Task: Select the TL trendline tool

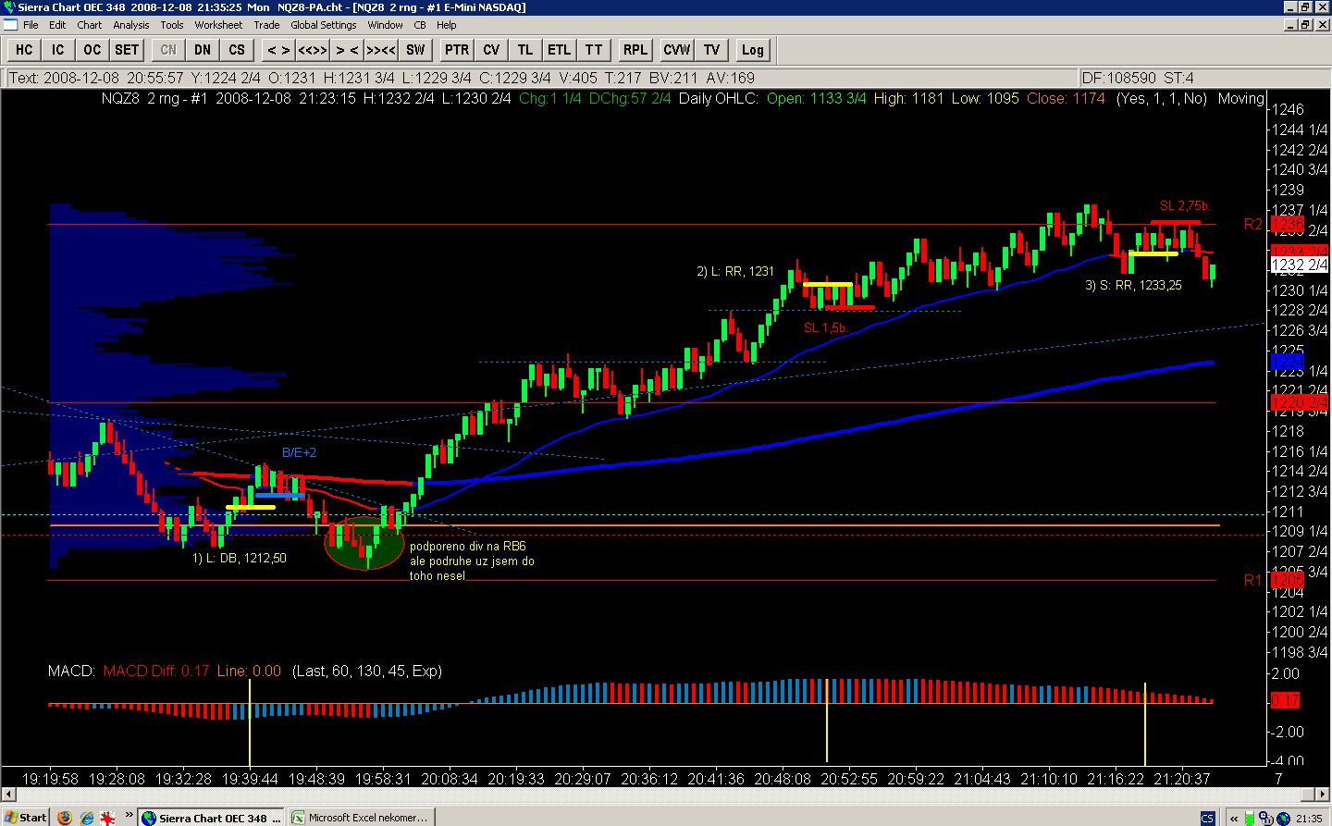Action: 524,50
